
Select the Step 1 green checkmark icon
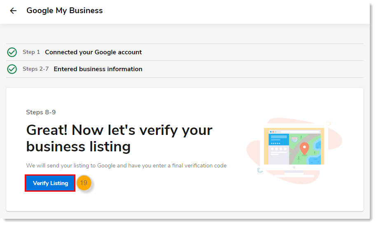coord(12,52)
